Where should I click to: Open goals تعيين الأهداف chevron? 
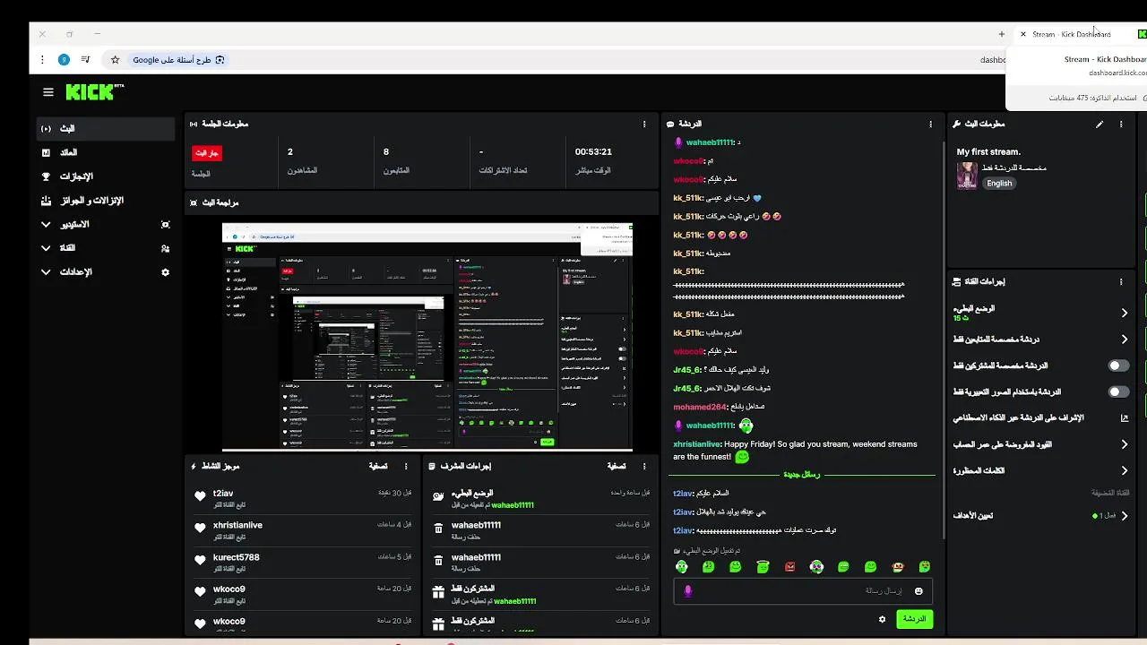pos(1125,516)
